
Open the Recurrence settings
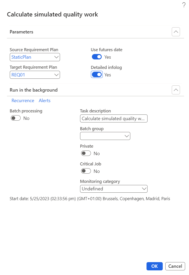click(23, 101)
